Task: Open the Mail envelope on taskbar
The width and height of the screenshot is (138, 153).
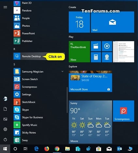Action: tap(109, 149)
